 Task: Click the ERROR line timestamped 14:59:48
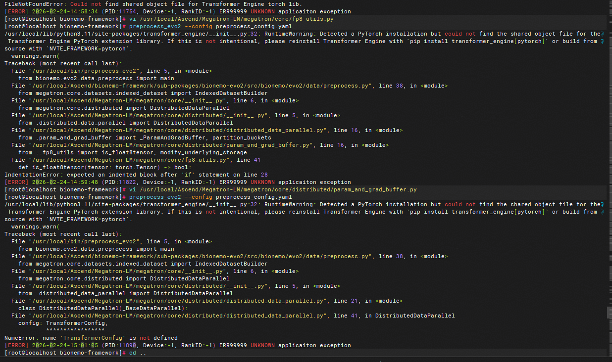(x=178, y=182)
